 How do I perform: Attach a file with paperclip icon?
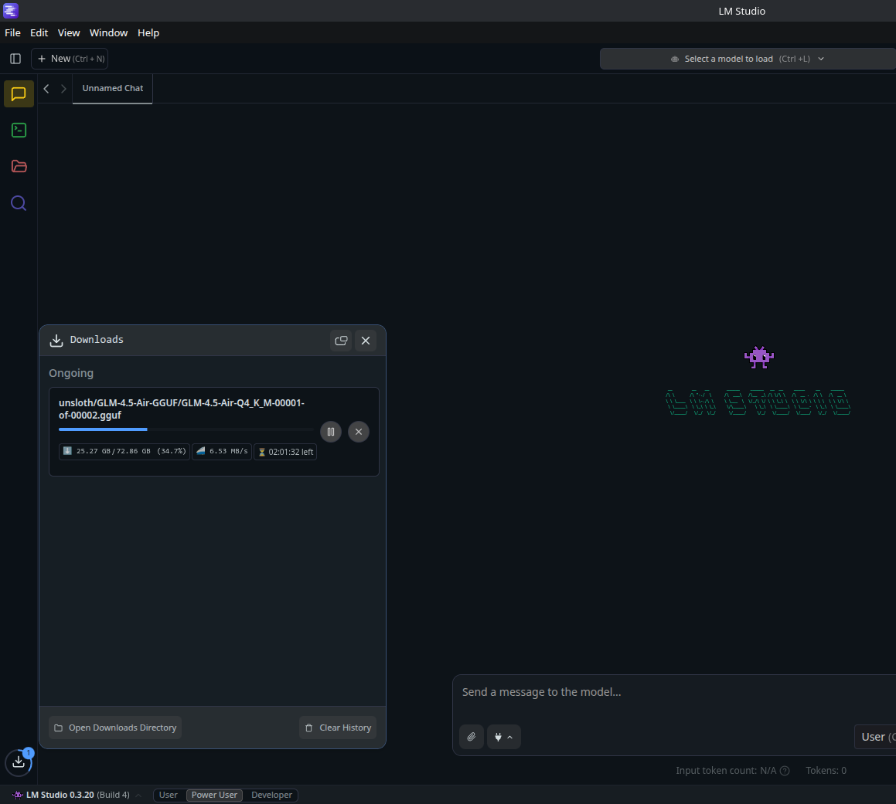tap(472, 737)
